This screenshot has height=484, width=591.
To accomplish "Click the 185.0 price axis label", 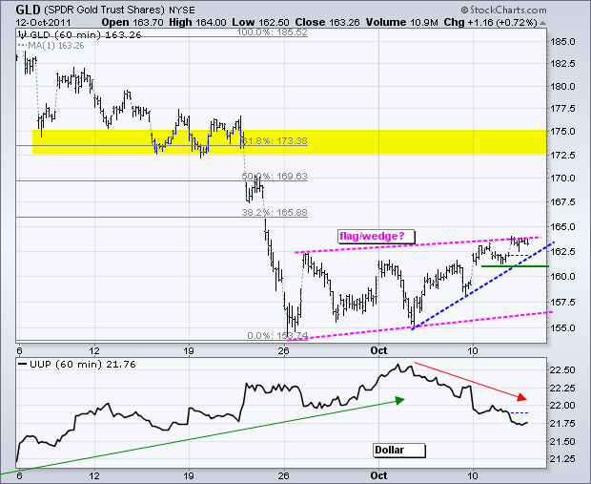I will [562, 42].
